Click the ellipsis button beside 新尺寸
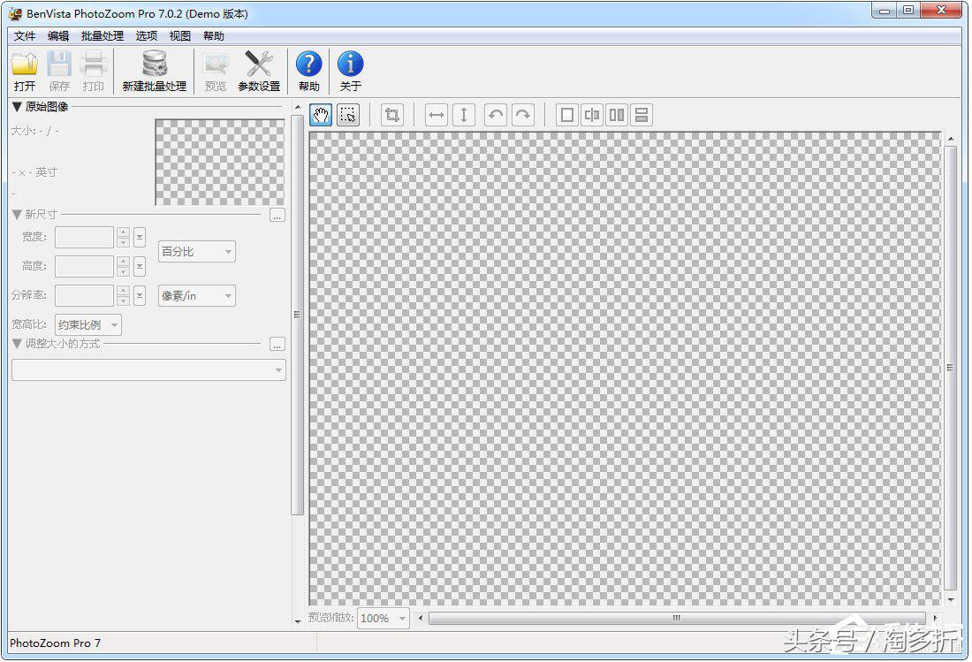Image resolution: width=972 pixels, height=662 pixels. (277, 215)
